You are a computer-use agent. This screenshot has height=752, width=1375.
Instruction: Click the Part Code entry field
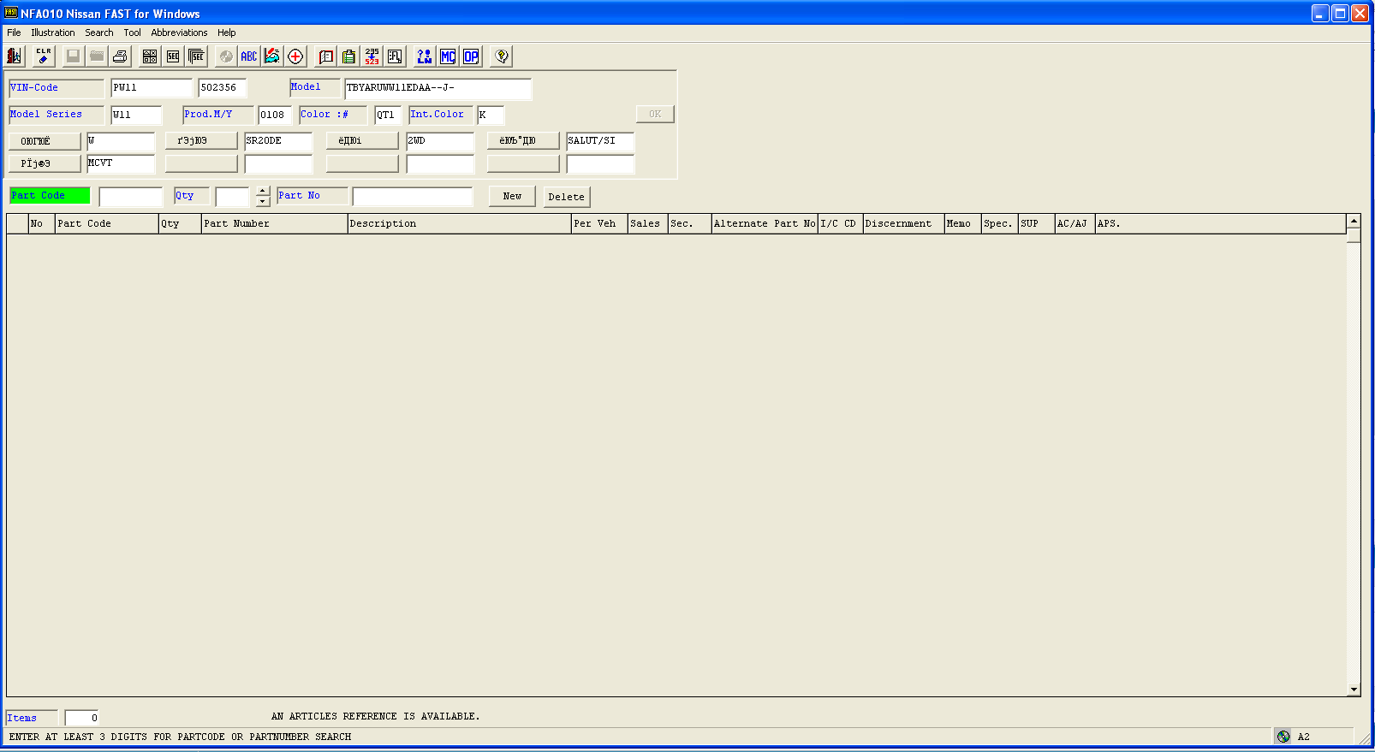[x=130, y=197]
